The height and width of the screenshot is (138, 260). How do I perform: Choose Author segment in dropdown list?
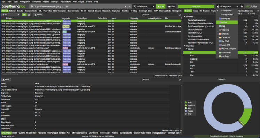(227, 22)
